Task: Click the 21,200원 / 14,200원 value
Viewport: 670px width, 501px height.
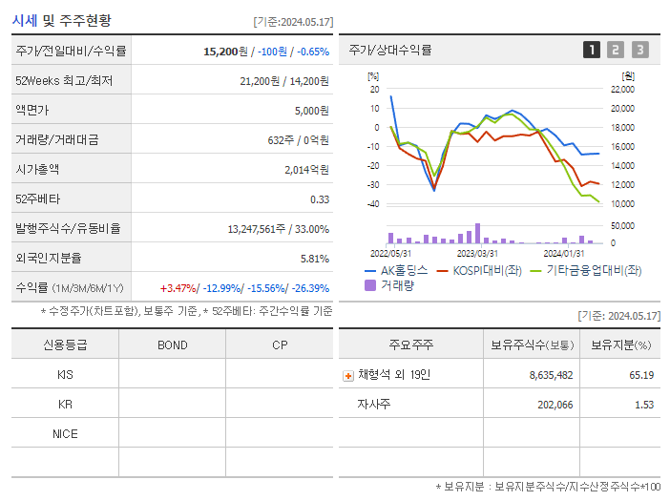Action: pos(284,81)
